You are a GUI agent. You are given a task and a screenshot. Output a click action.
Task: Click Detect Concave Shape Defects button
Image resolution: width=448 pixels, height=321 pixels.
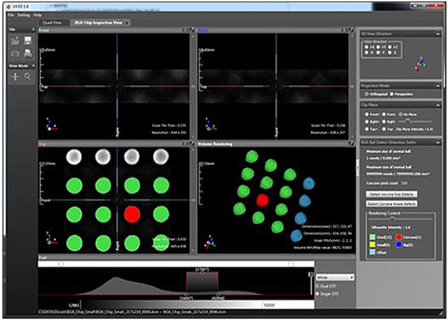[393, 204]
